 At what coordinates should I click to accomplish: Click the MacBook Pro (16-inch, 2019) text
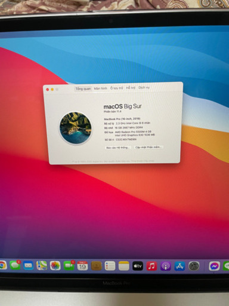pyautogui.click(x=122, y=119)
